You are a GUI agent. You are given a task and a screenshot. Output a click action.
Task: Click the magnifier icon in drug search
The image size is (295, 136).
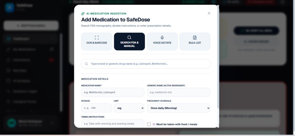pyautogui.click(x=86, y=64)
